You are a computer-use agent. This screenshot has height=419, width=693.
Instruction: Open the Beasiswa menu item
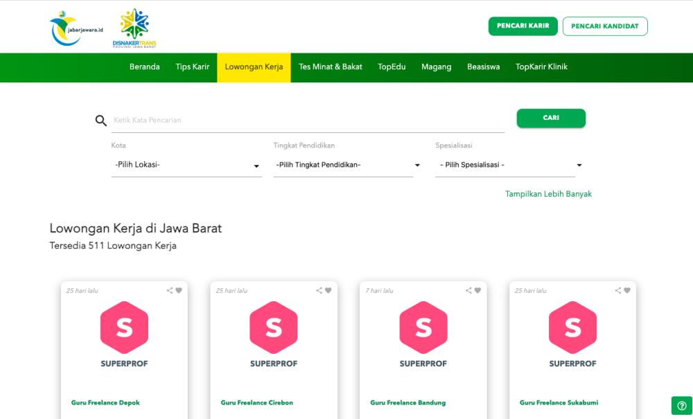(x=484, y=67)
